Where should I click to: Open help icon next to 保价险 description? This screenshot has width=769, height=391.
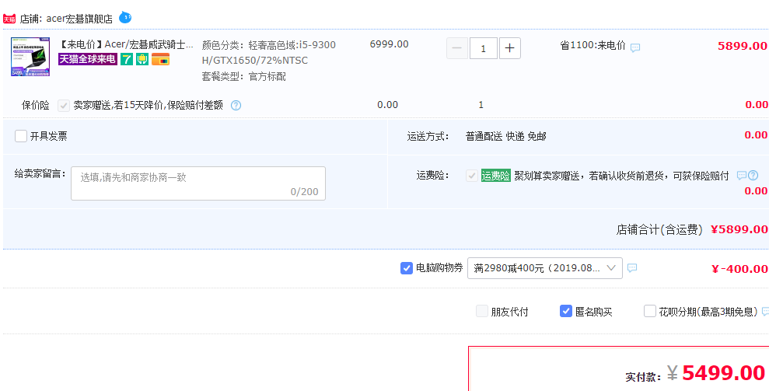pyautogui.click(x=236, y=106)
